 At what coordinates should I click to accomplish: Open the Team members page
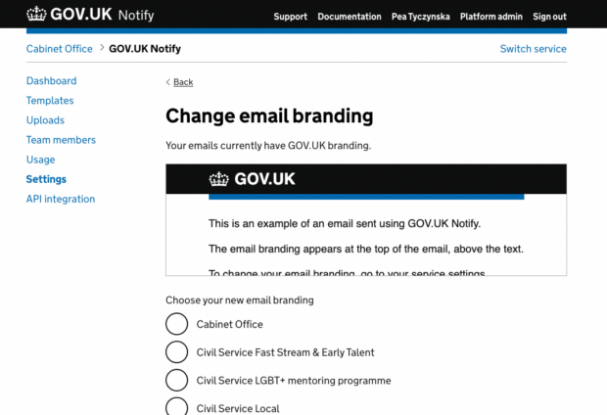61,140
